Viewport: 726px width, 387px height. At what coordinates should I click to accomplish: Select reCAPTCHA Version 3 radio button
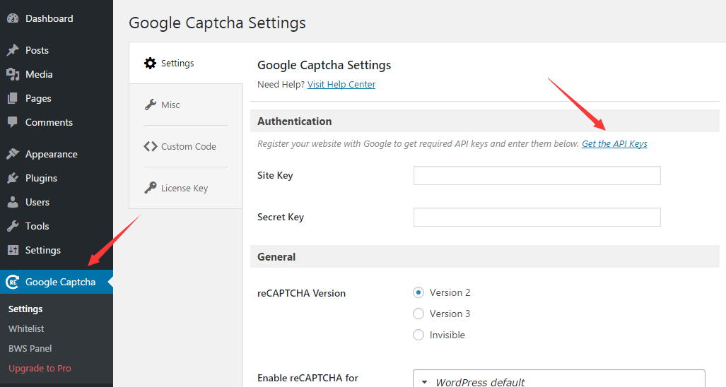click(418, 314)
